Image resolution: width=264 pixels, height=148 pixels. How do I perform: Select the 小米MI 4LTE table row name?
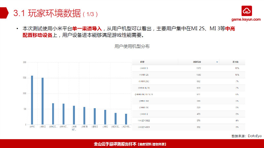144,88
